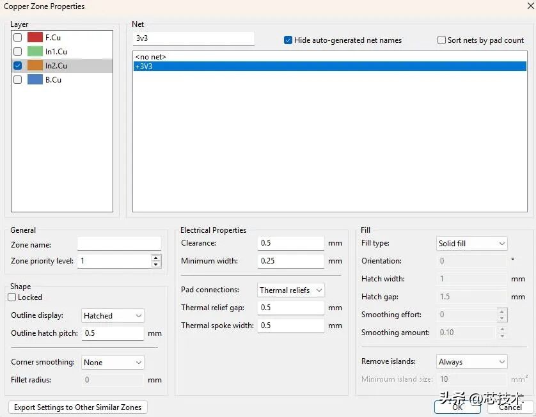Screen dimensions: 536x417
Task: Open the Fill type dropdown
Action: tap(472, 244)
